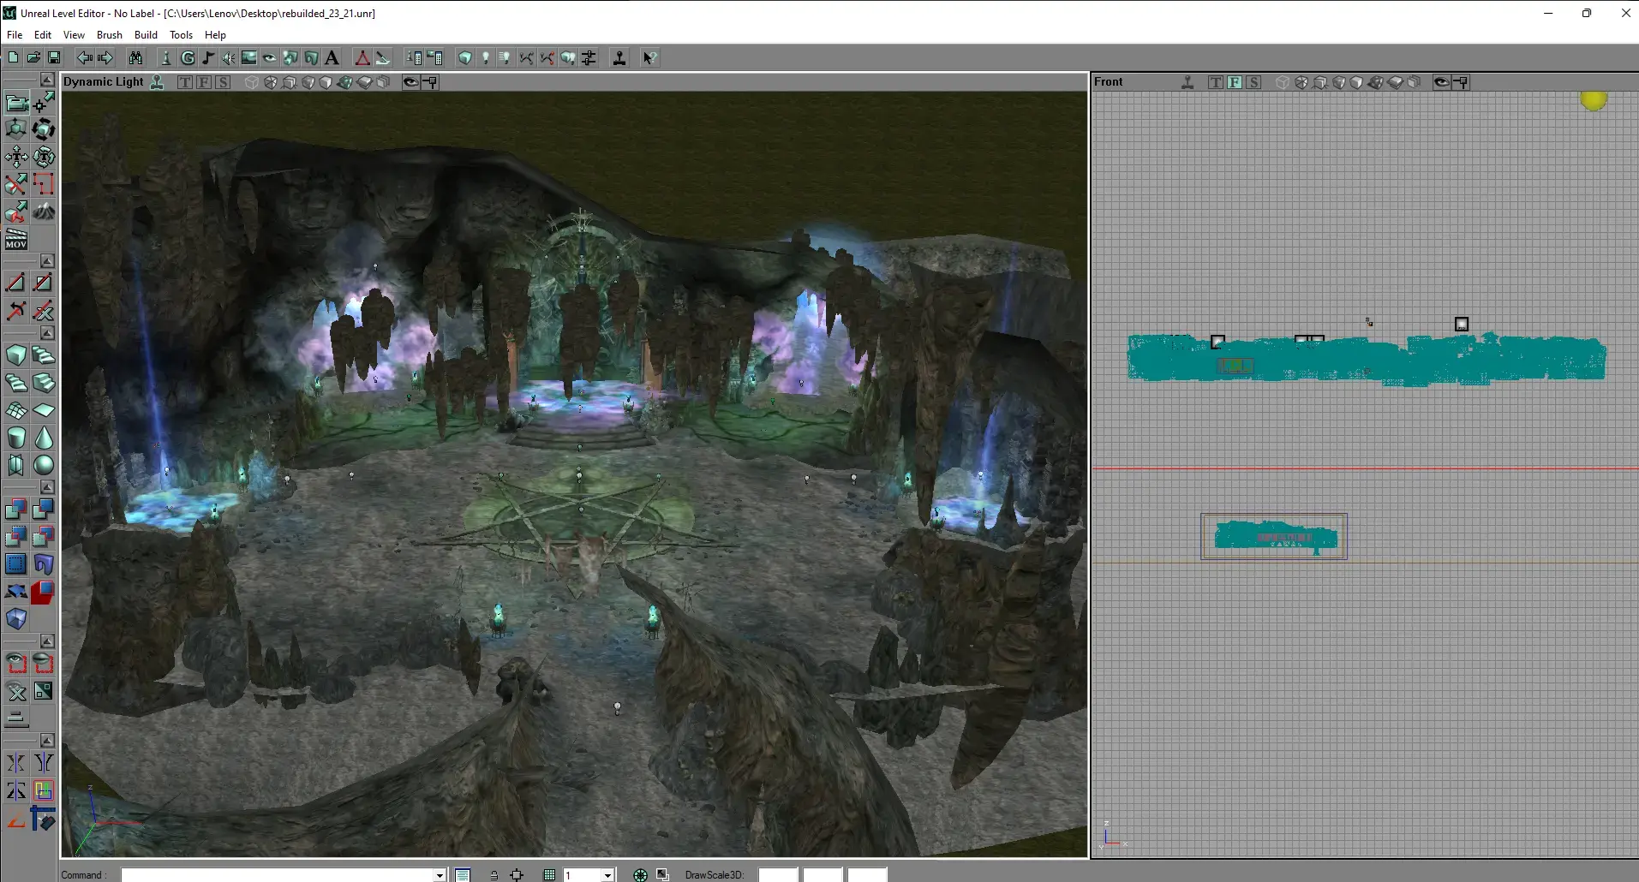Viewport: 1639px width, 882px height.
Task: Toggle large vertices eye in Dynamic Light viewport
Action: [x=411, y=82]
